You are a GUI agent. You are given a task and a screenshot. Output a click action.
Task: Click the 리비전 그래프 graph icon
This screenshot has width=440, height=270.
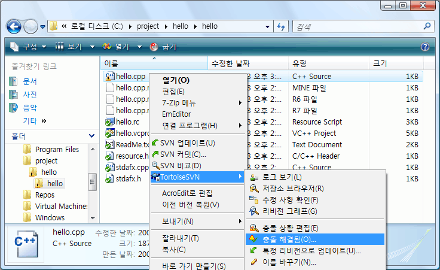tap(255, 211)
